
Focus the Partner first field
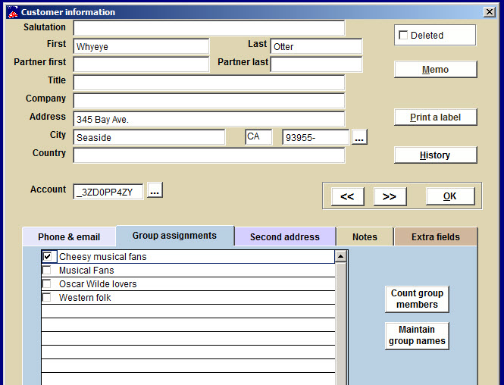141,64
